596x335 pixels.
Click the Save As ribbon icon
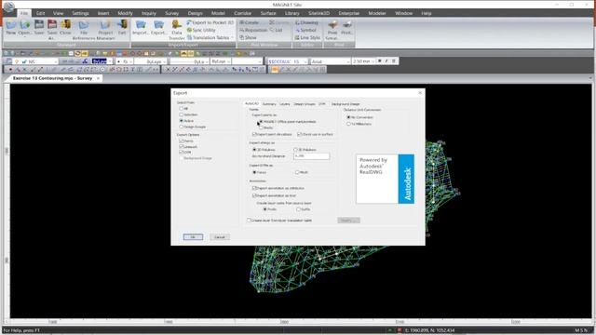[52, 29]
